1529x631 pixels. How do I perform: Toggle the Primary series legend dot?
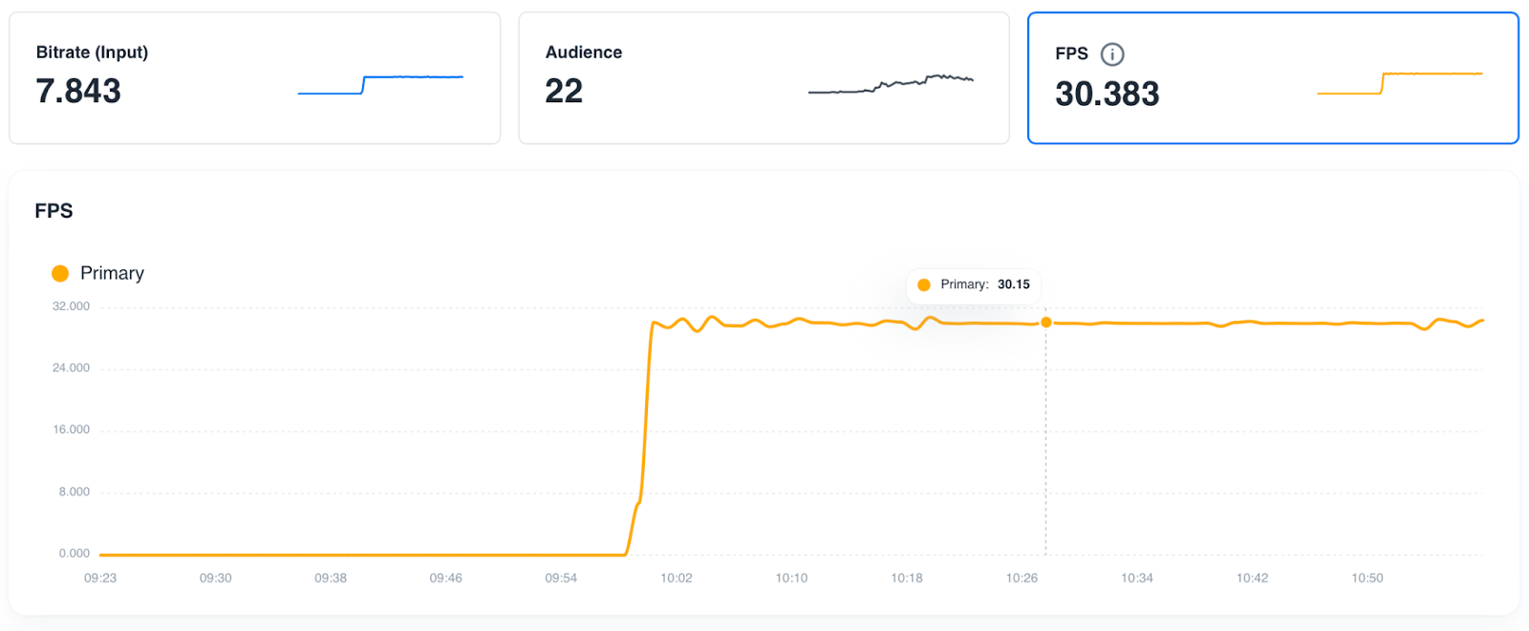click(60, 274)
